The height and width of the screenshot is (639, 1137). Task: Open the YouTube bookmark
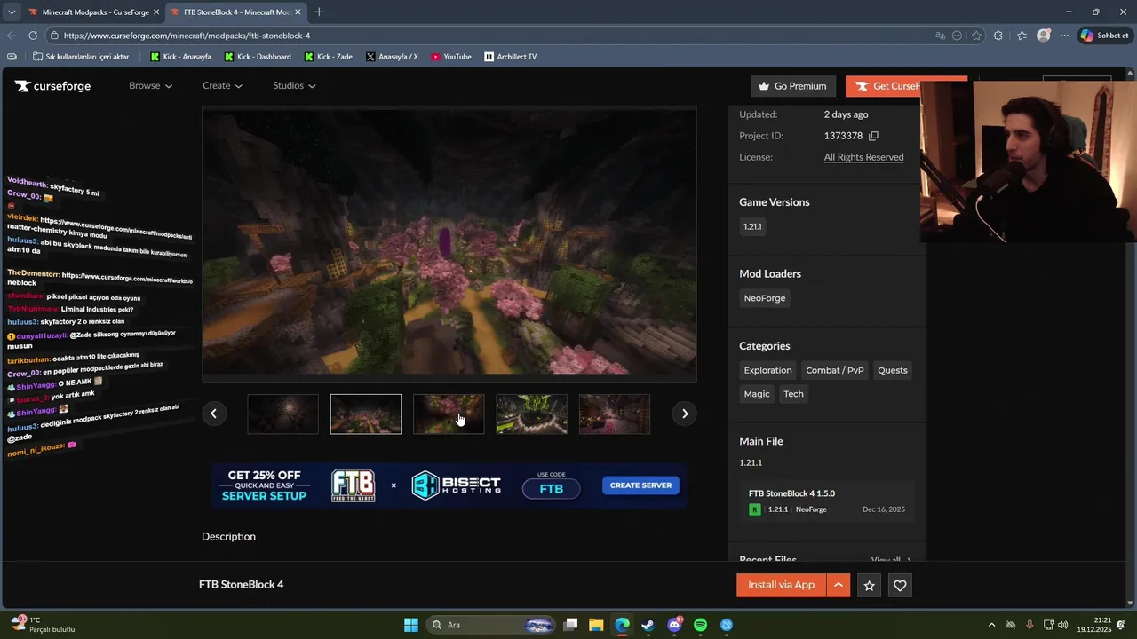point(451,57)
